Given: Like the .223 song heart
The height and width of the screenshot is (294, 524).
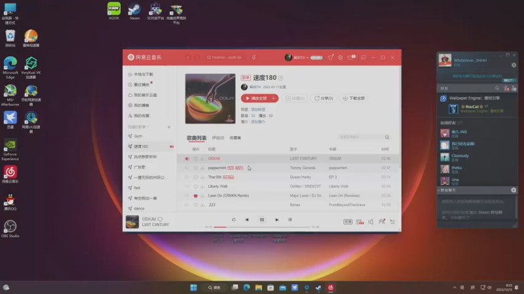Looking at the screenshot, I should [195, 205].
